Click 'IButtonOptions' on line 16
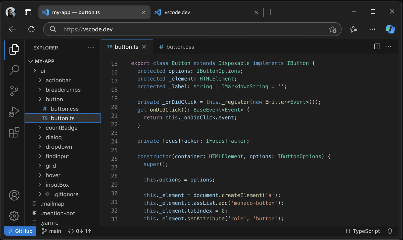The height and width of the screenshot is (240, 403). pos(218,71)
